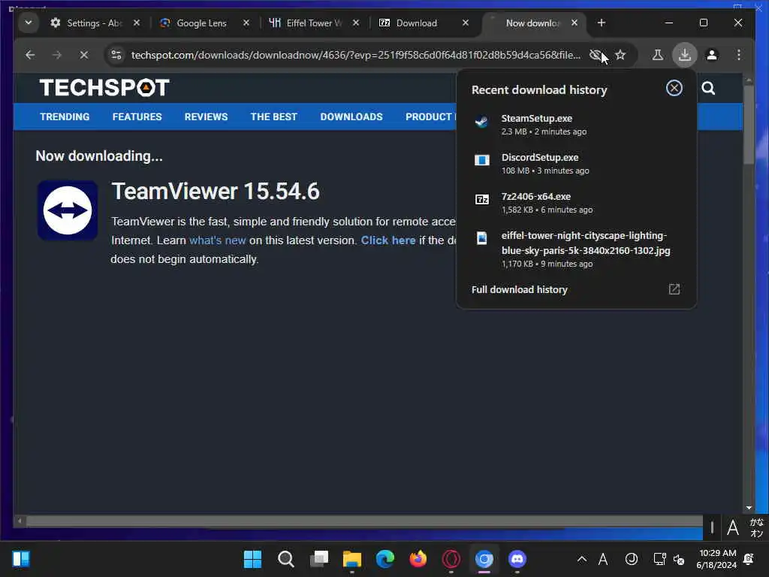This screenshot has width=769, height=577.
Task: Open the FEATURES menu
Action: coord(137,116)
